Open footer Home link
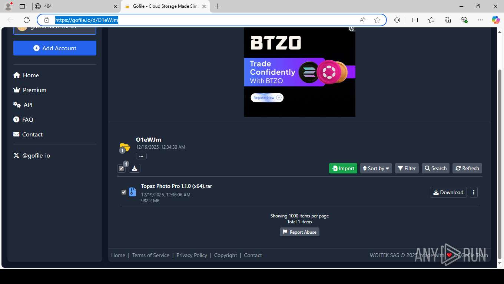 [x=118, y=255]
